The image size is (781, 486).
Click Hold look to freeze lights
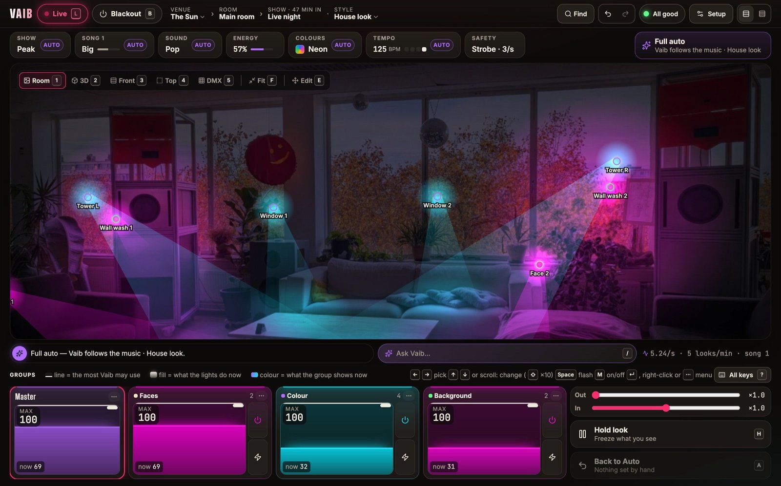click(x=671, y=434)
